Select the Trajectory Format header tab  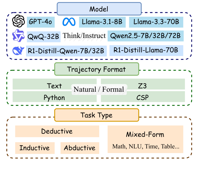tap(96, 70)
